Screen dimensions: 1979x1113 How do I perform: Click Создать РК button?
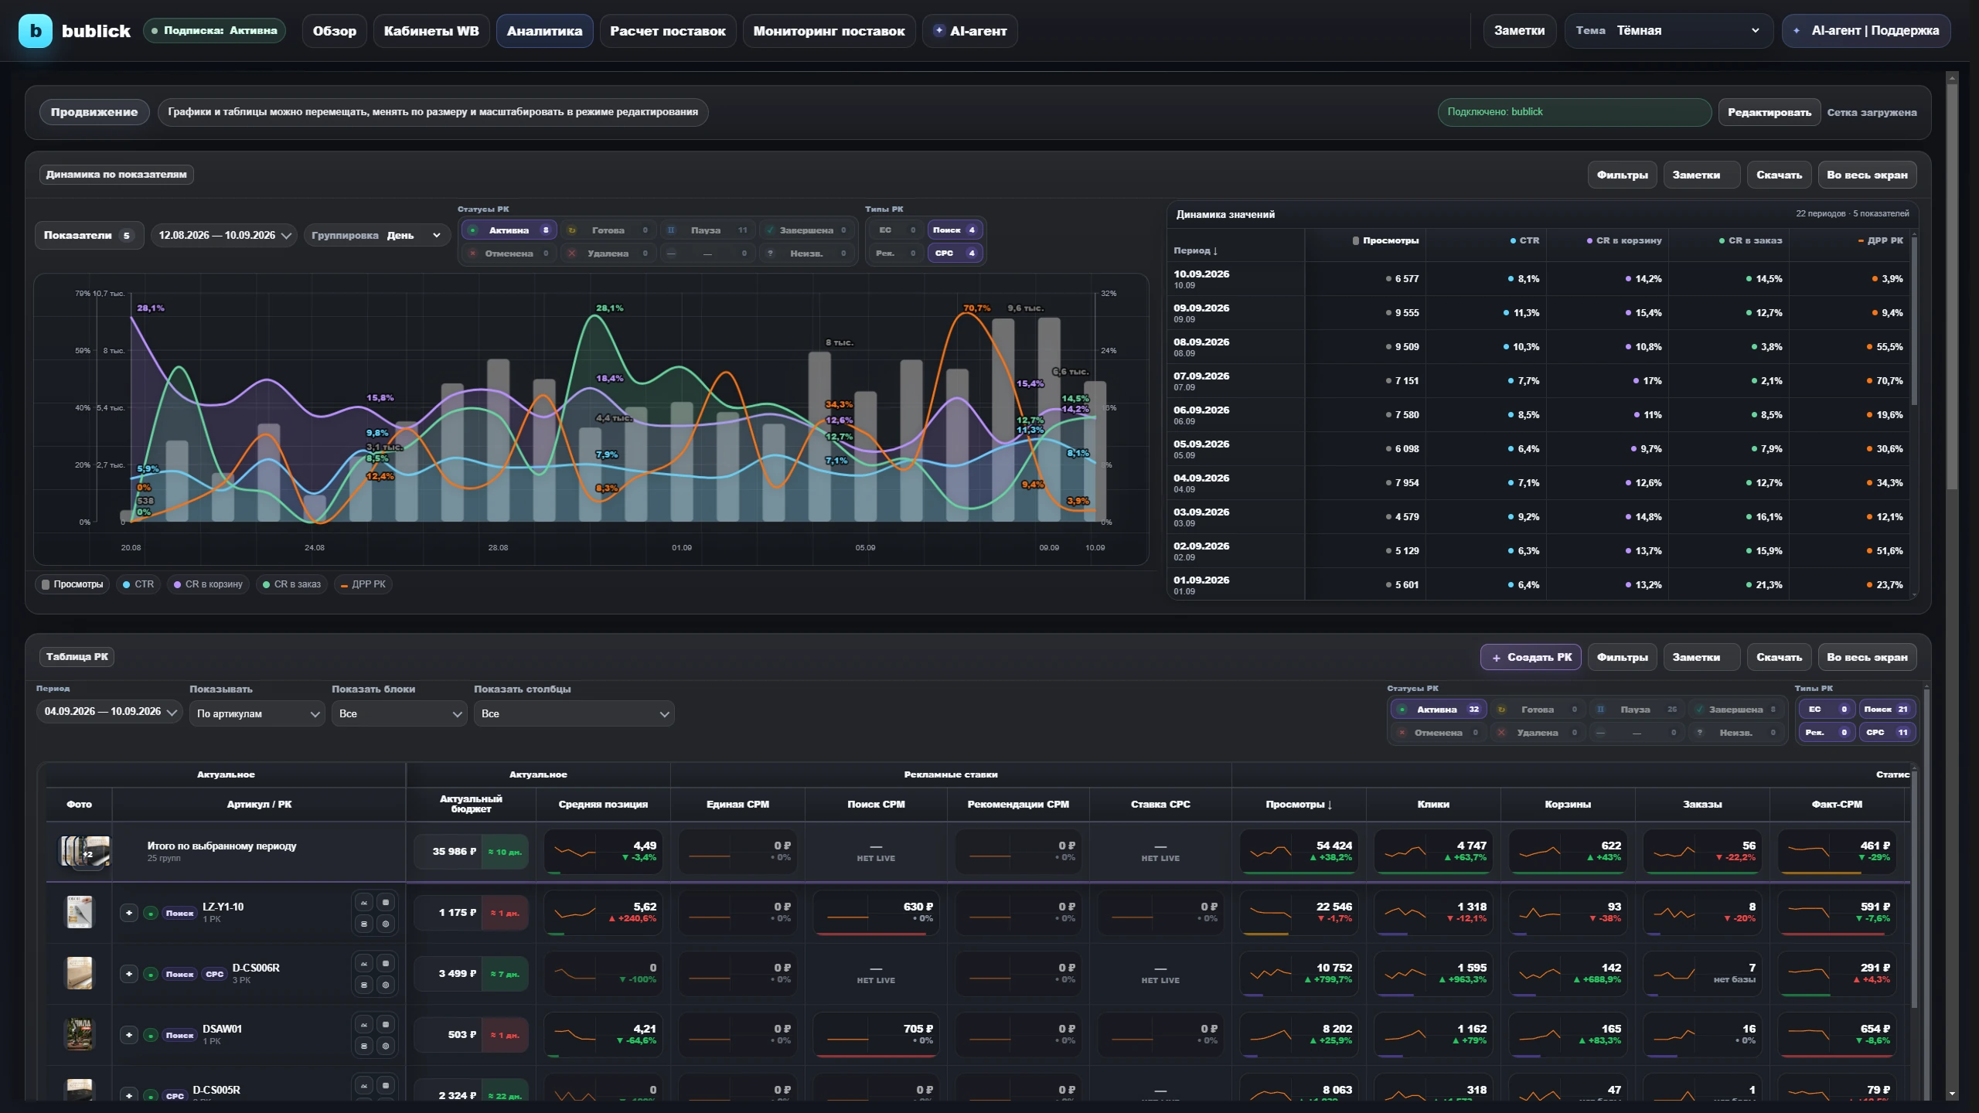click(x=1531, y=657)
